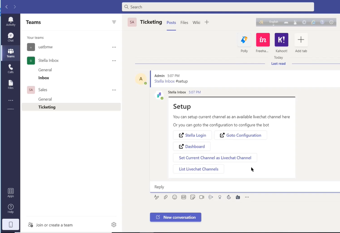Go back with the back arrow
Screen dimensions: 340x233
(x=7, y=7)
